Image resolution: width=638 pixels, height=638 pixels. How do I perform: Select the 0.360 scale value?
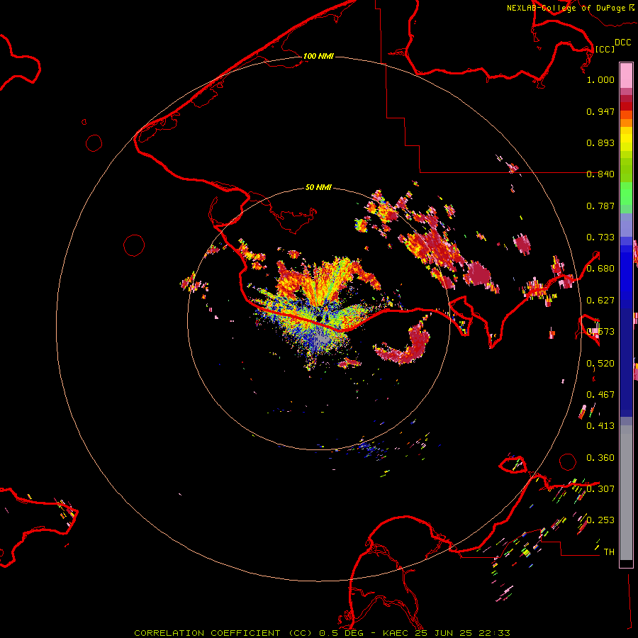coord(600,458)
